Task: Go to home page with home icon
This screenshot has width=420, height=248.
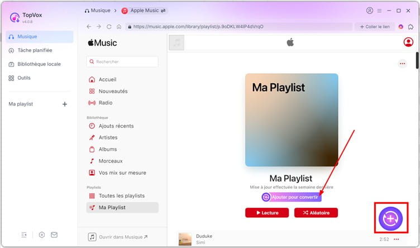Action: 119,26
